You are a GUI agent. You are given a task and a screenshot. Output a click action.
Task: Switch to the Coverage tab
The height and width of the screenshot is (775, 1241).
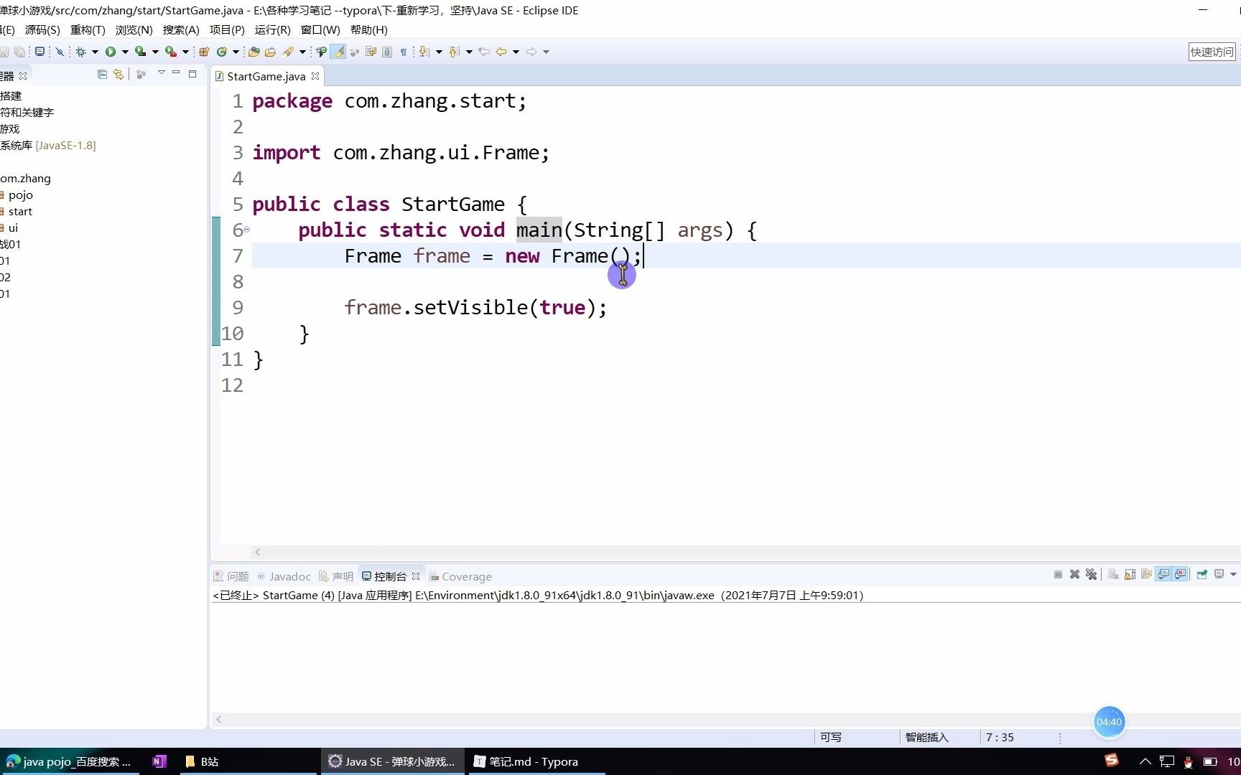(x=460, y=576)
